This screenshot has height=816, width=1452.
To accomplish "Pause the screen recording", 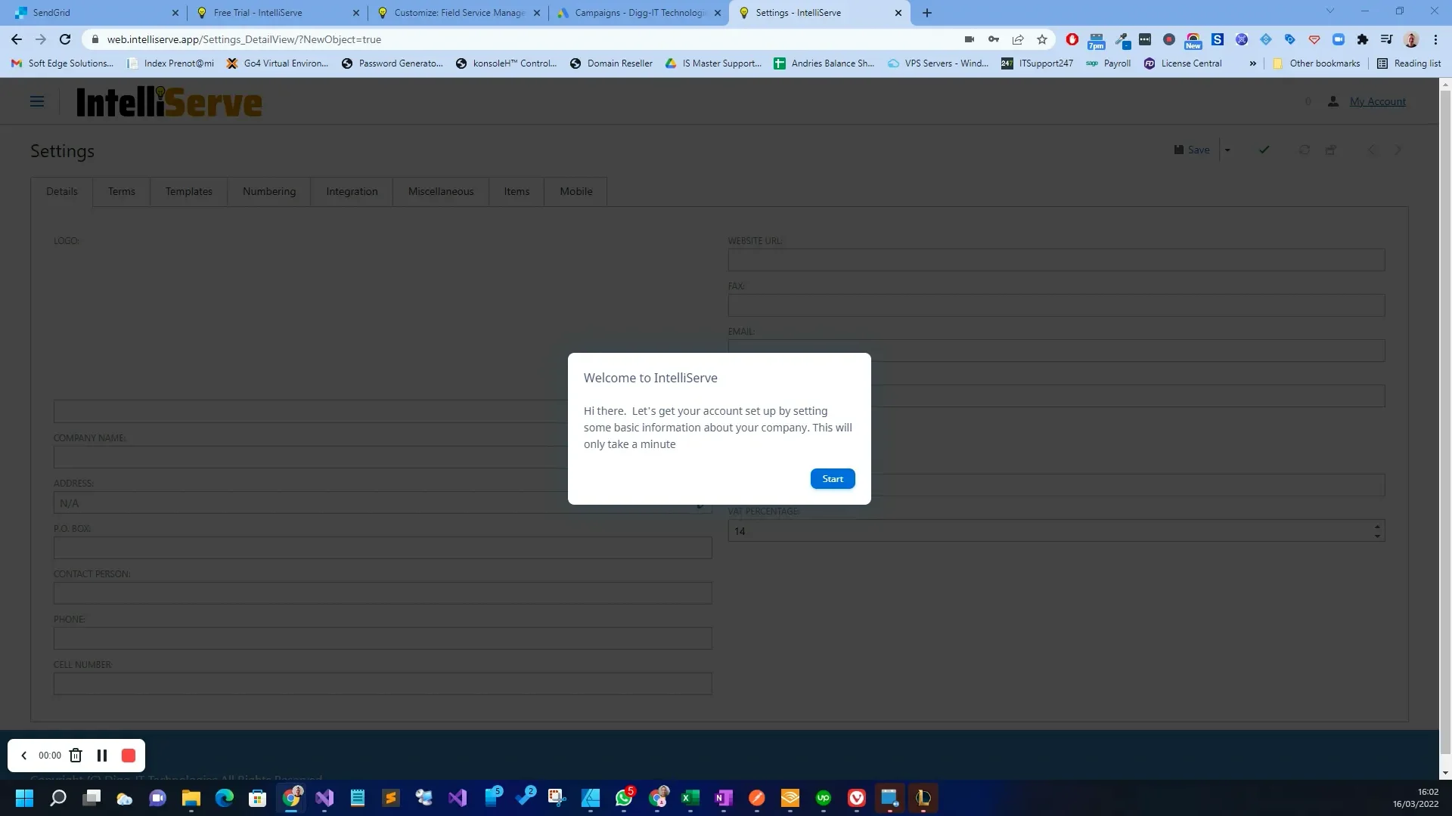I will (101, 756).
